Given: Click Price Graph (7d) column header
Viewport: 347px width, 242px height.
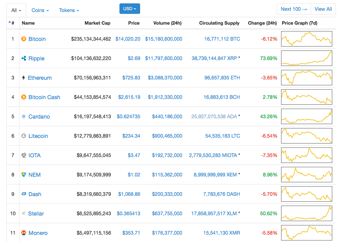Looking at the screenshot, I should [299, 23].
